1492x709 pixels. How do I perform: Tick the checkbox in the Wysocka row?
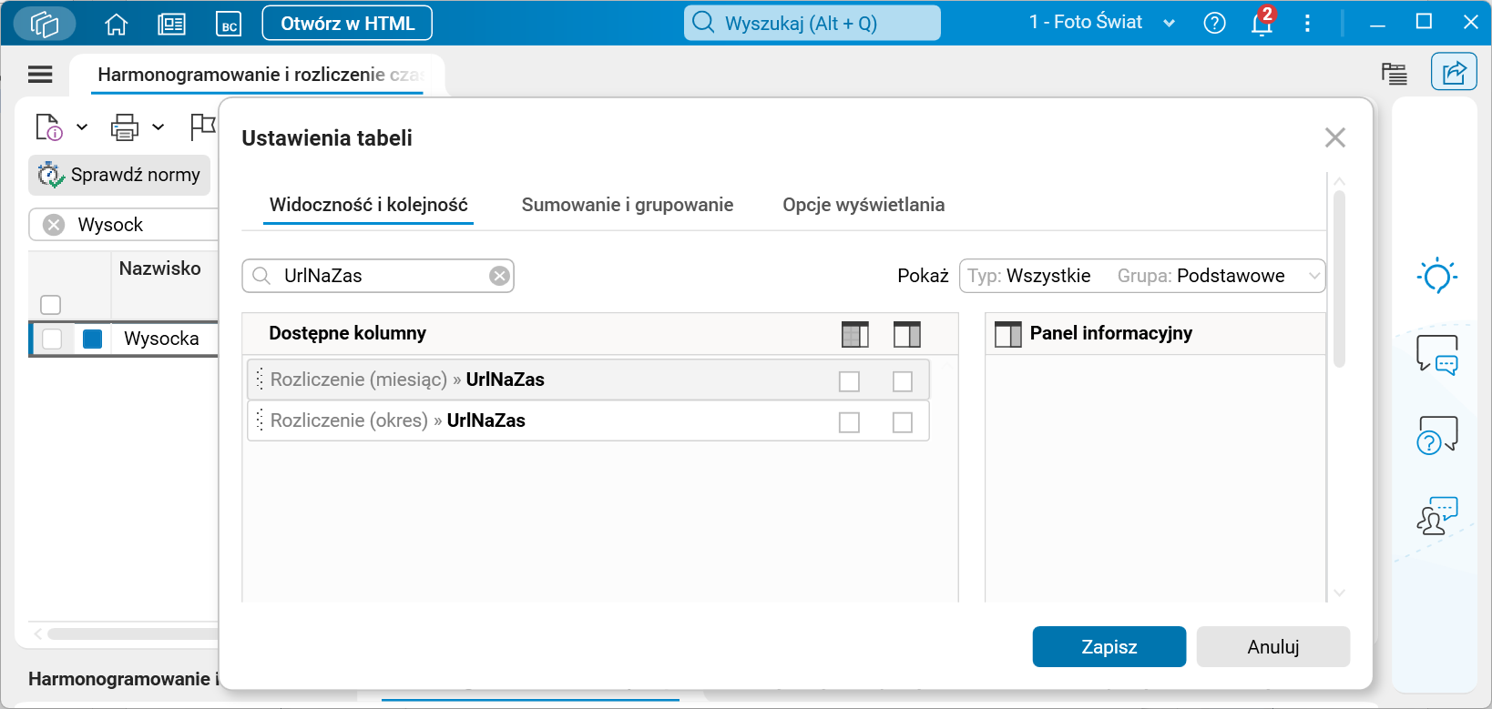coord(52,339)
